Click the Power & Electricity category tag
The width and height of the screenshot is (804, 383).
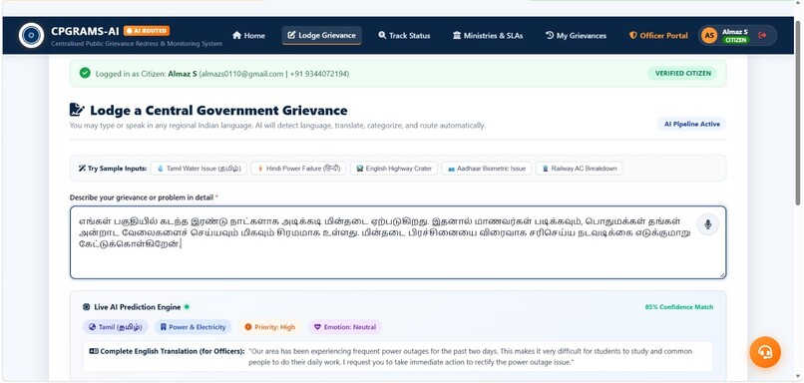pos(193,327)
